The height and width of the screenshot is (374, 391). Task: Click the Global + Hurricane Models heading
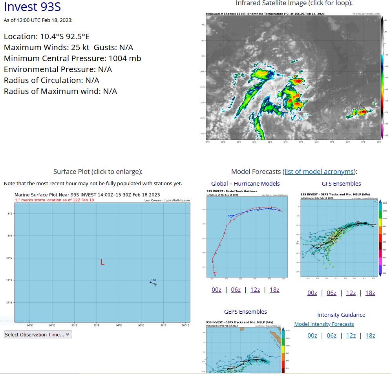tap(245, 184)
